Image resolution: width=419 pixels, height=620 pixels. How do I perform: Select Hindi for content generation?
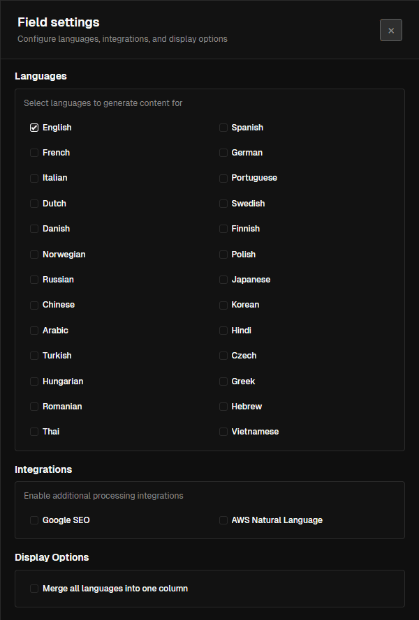(x=222, y=330)
